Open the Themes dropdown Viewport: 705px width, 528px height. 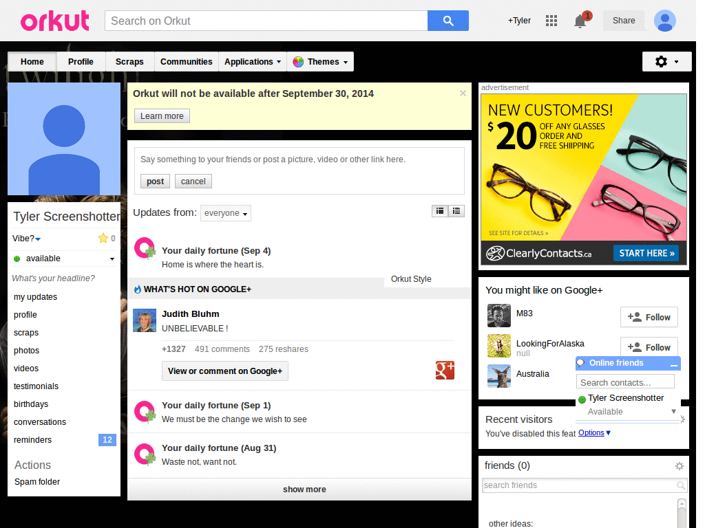tap(320, 61)
